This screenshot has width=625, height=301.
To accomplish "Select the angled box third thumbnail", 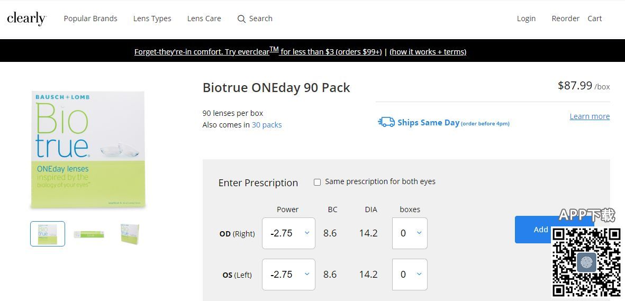I will pos(130,234).
